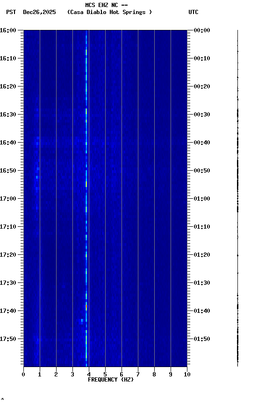This screenshot has height=404, width=258.
Task: Click the date 'Dec26,2025'
Action: (39, 12)
